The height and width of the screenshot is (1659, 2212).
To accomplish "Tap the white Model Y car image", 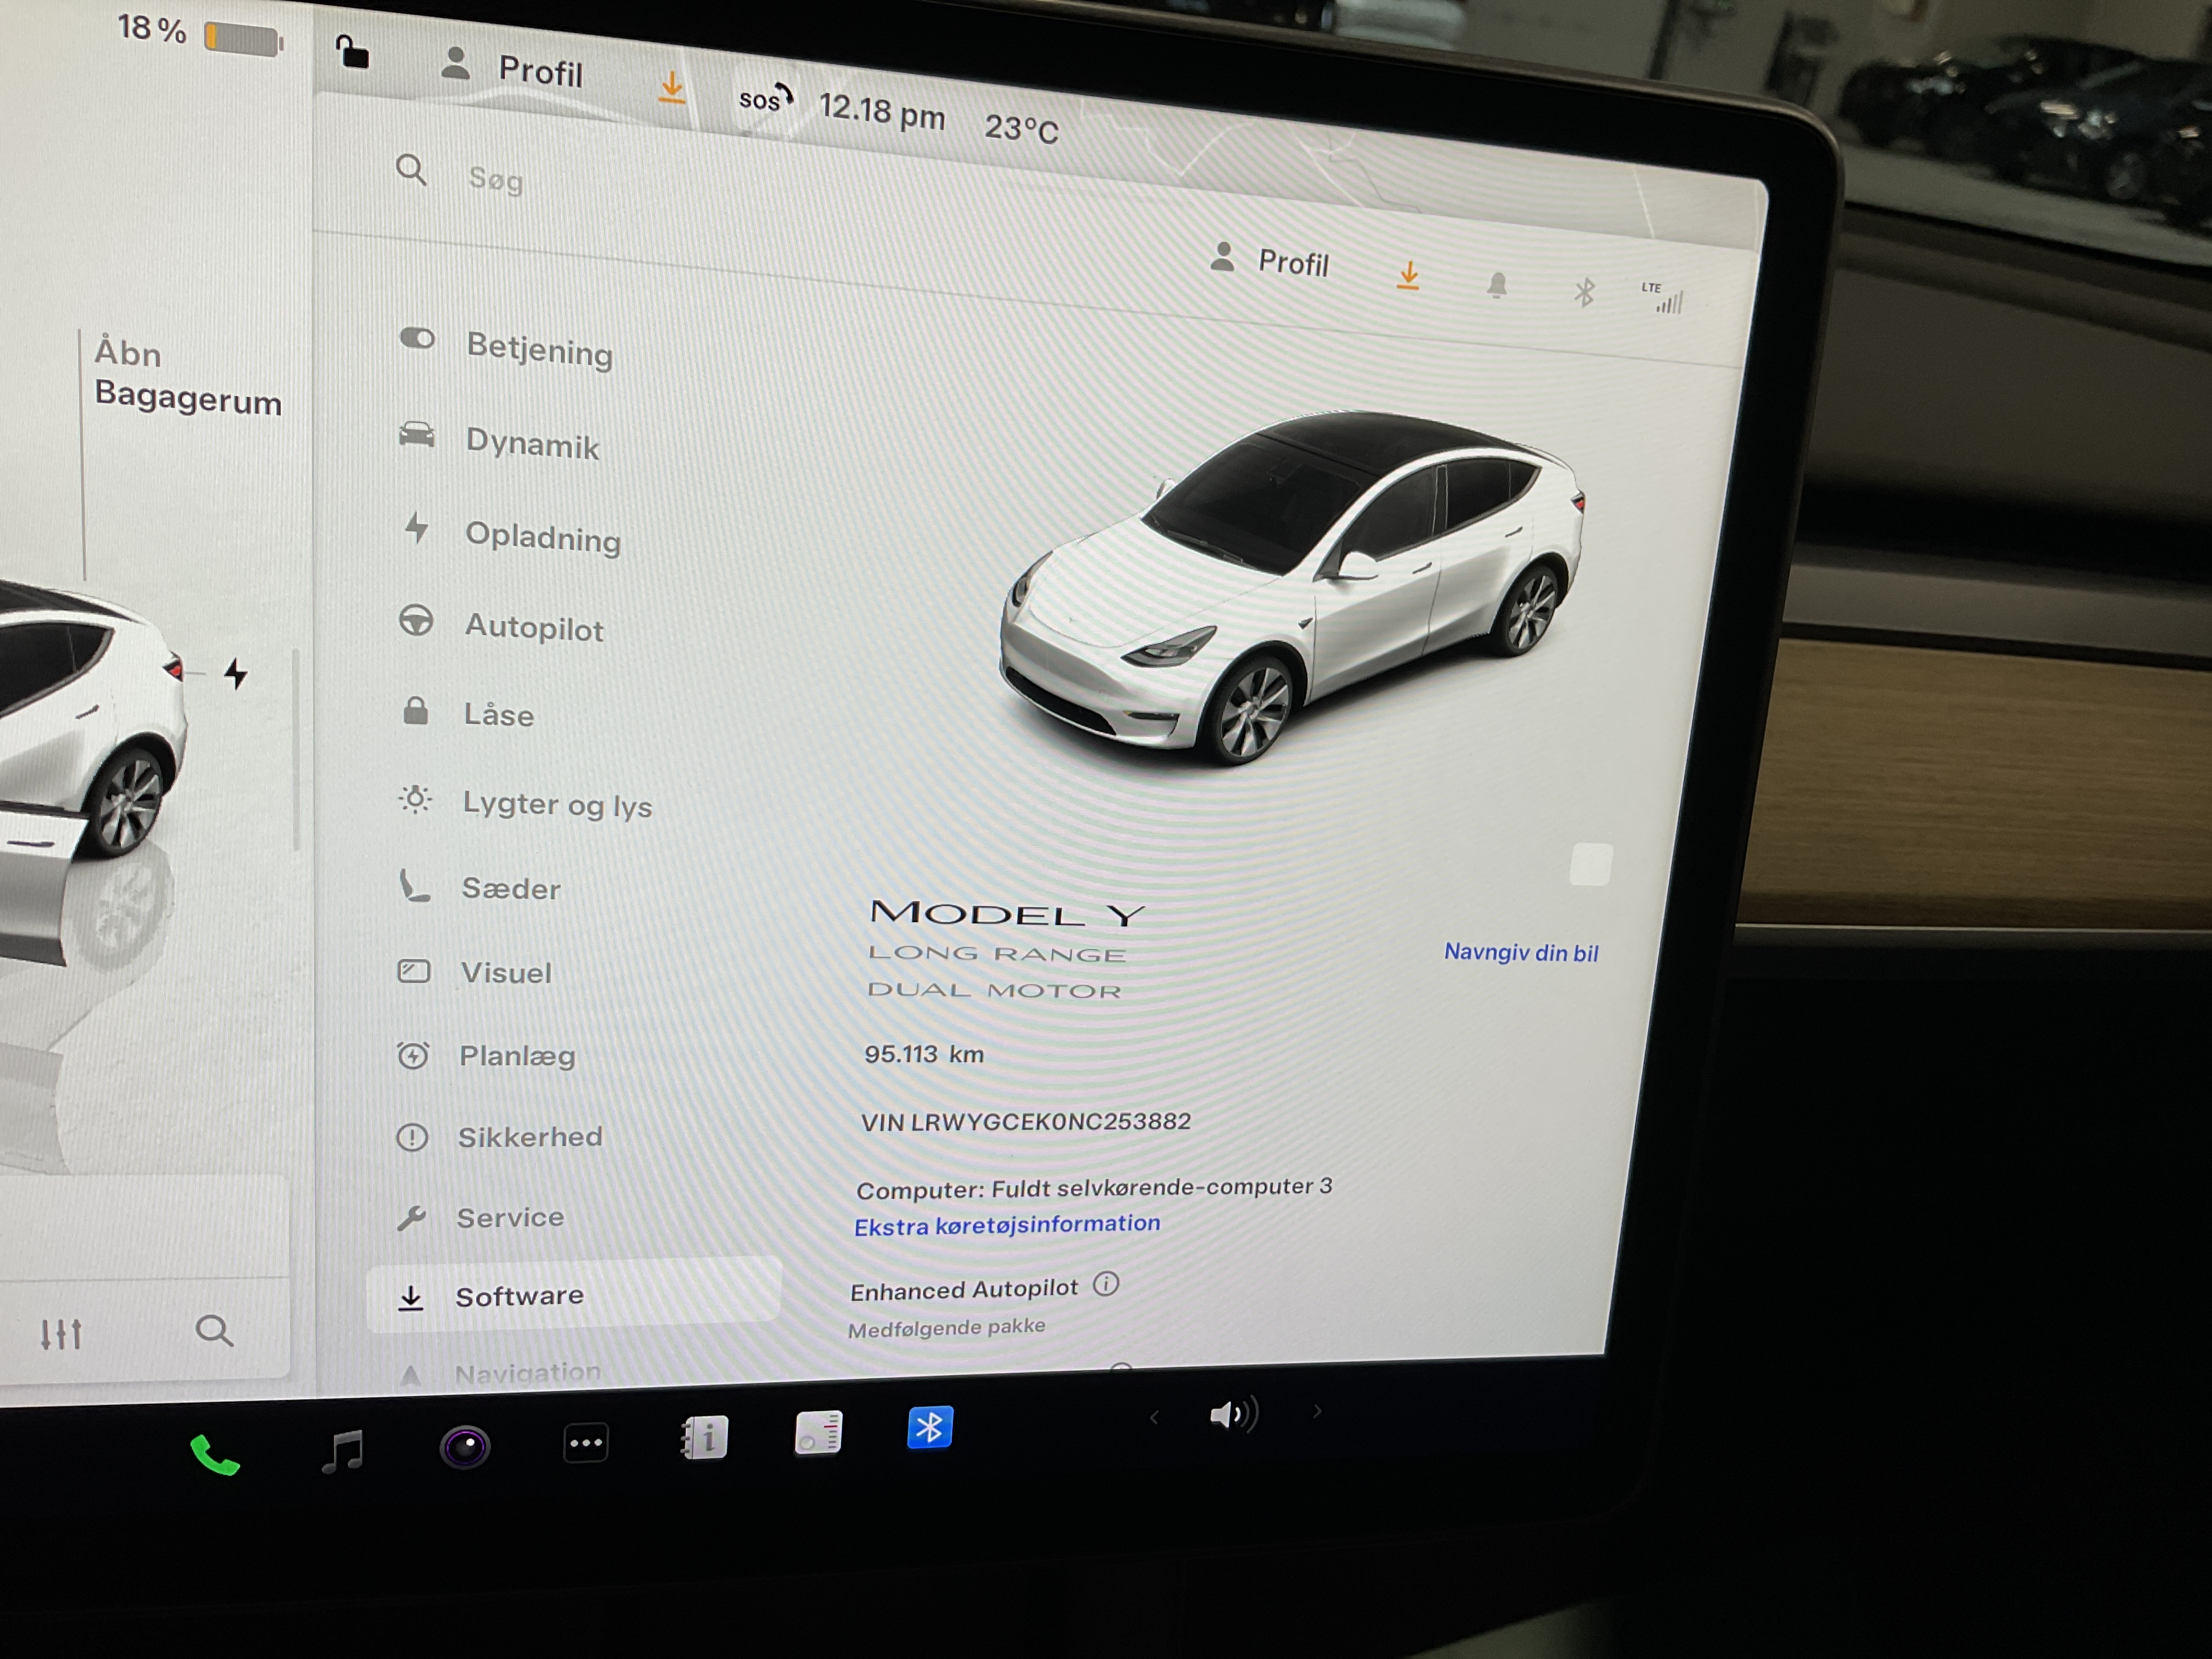I will [x=1292, y=588].
